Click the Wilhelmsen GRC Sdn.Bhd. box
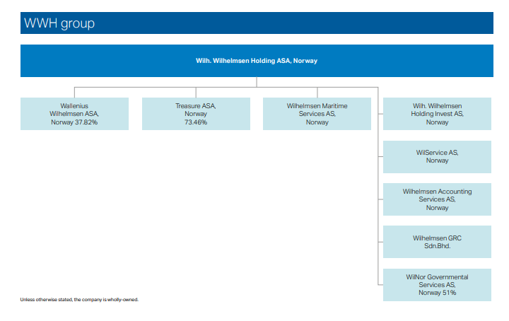Screen dimensions: 509x321 (437, 242)
